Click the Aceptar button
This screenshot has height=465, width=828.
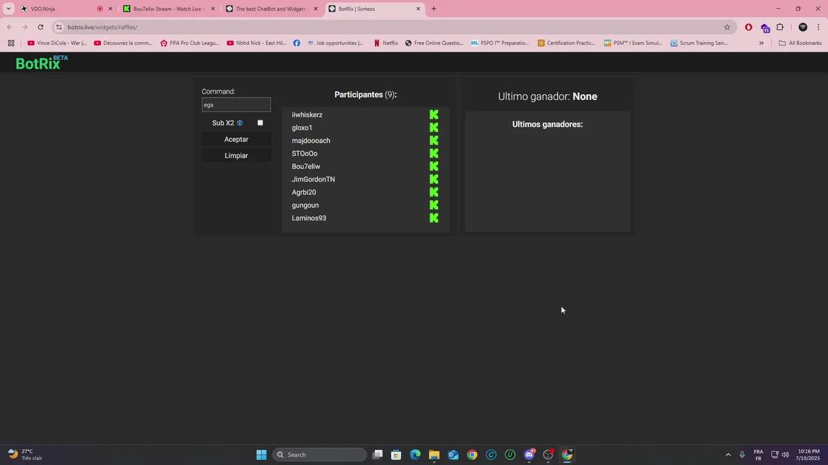(x=236, y=139)
